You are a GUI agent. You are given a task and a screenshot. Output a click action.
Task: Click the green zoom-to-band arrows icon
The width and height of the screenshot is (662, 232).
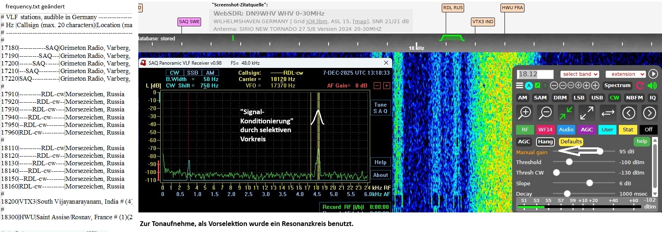[566, 113]
